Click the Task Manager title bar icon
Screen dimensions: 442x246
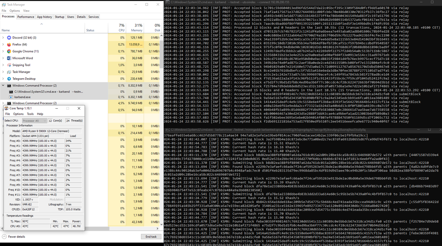click(x=3, y=4)
